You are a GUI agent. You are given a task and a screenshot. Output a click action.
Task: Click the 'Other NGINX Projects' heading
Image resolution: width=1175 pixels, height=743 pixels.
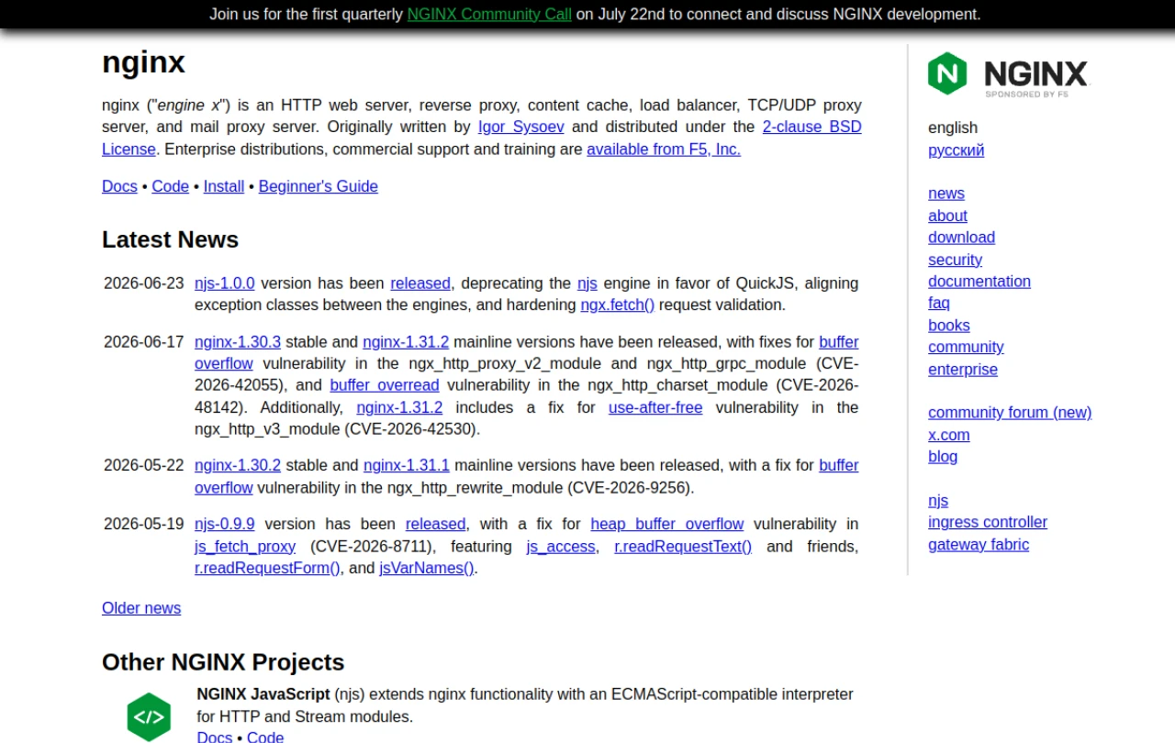coord(223,662)
